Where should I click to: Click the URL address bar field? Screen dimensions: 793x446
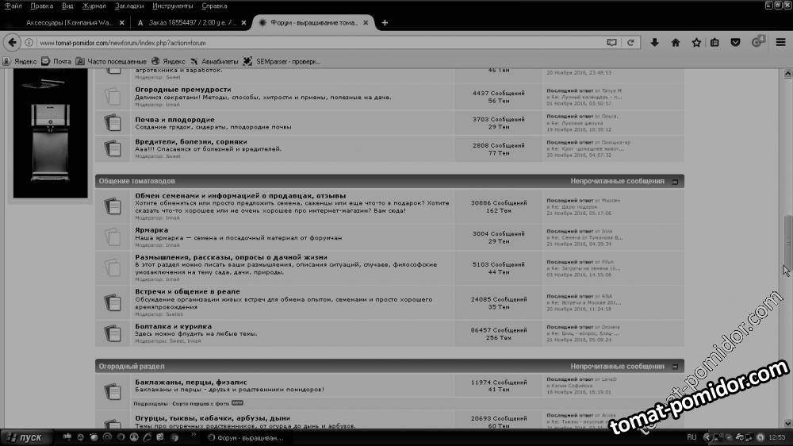coord(317,42)
